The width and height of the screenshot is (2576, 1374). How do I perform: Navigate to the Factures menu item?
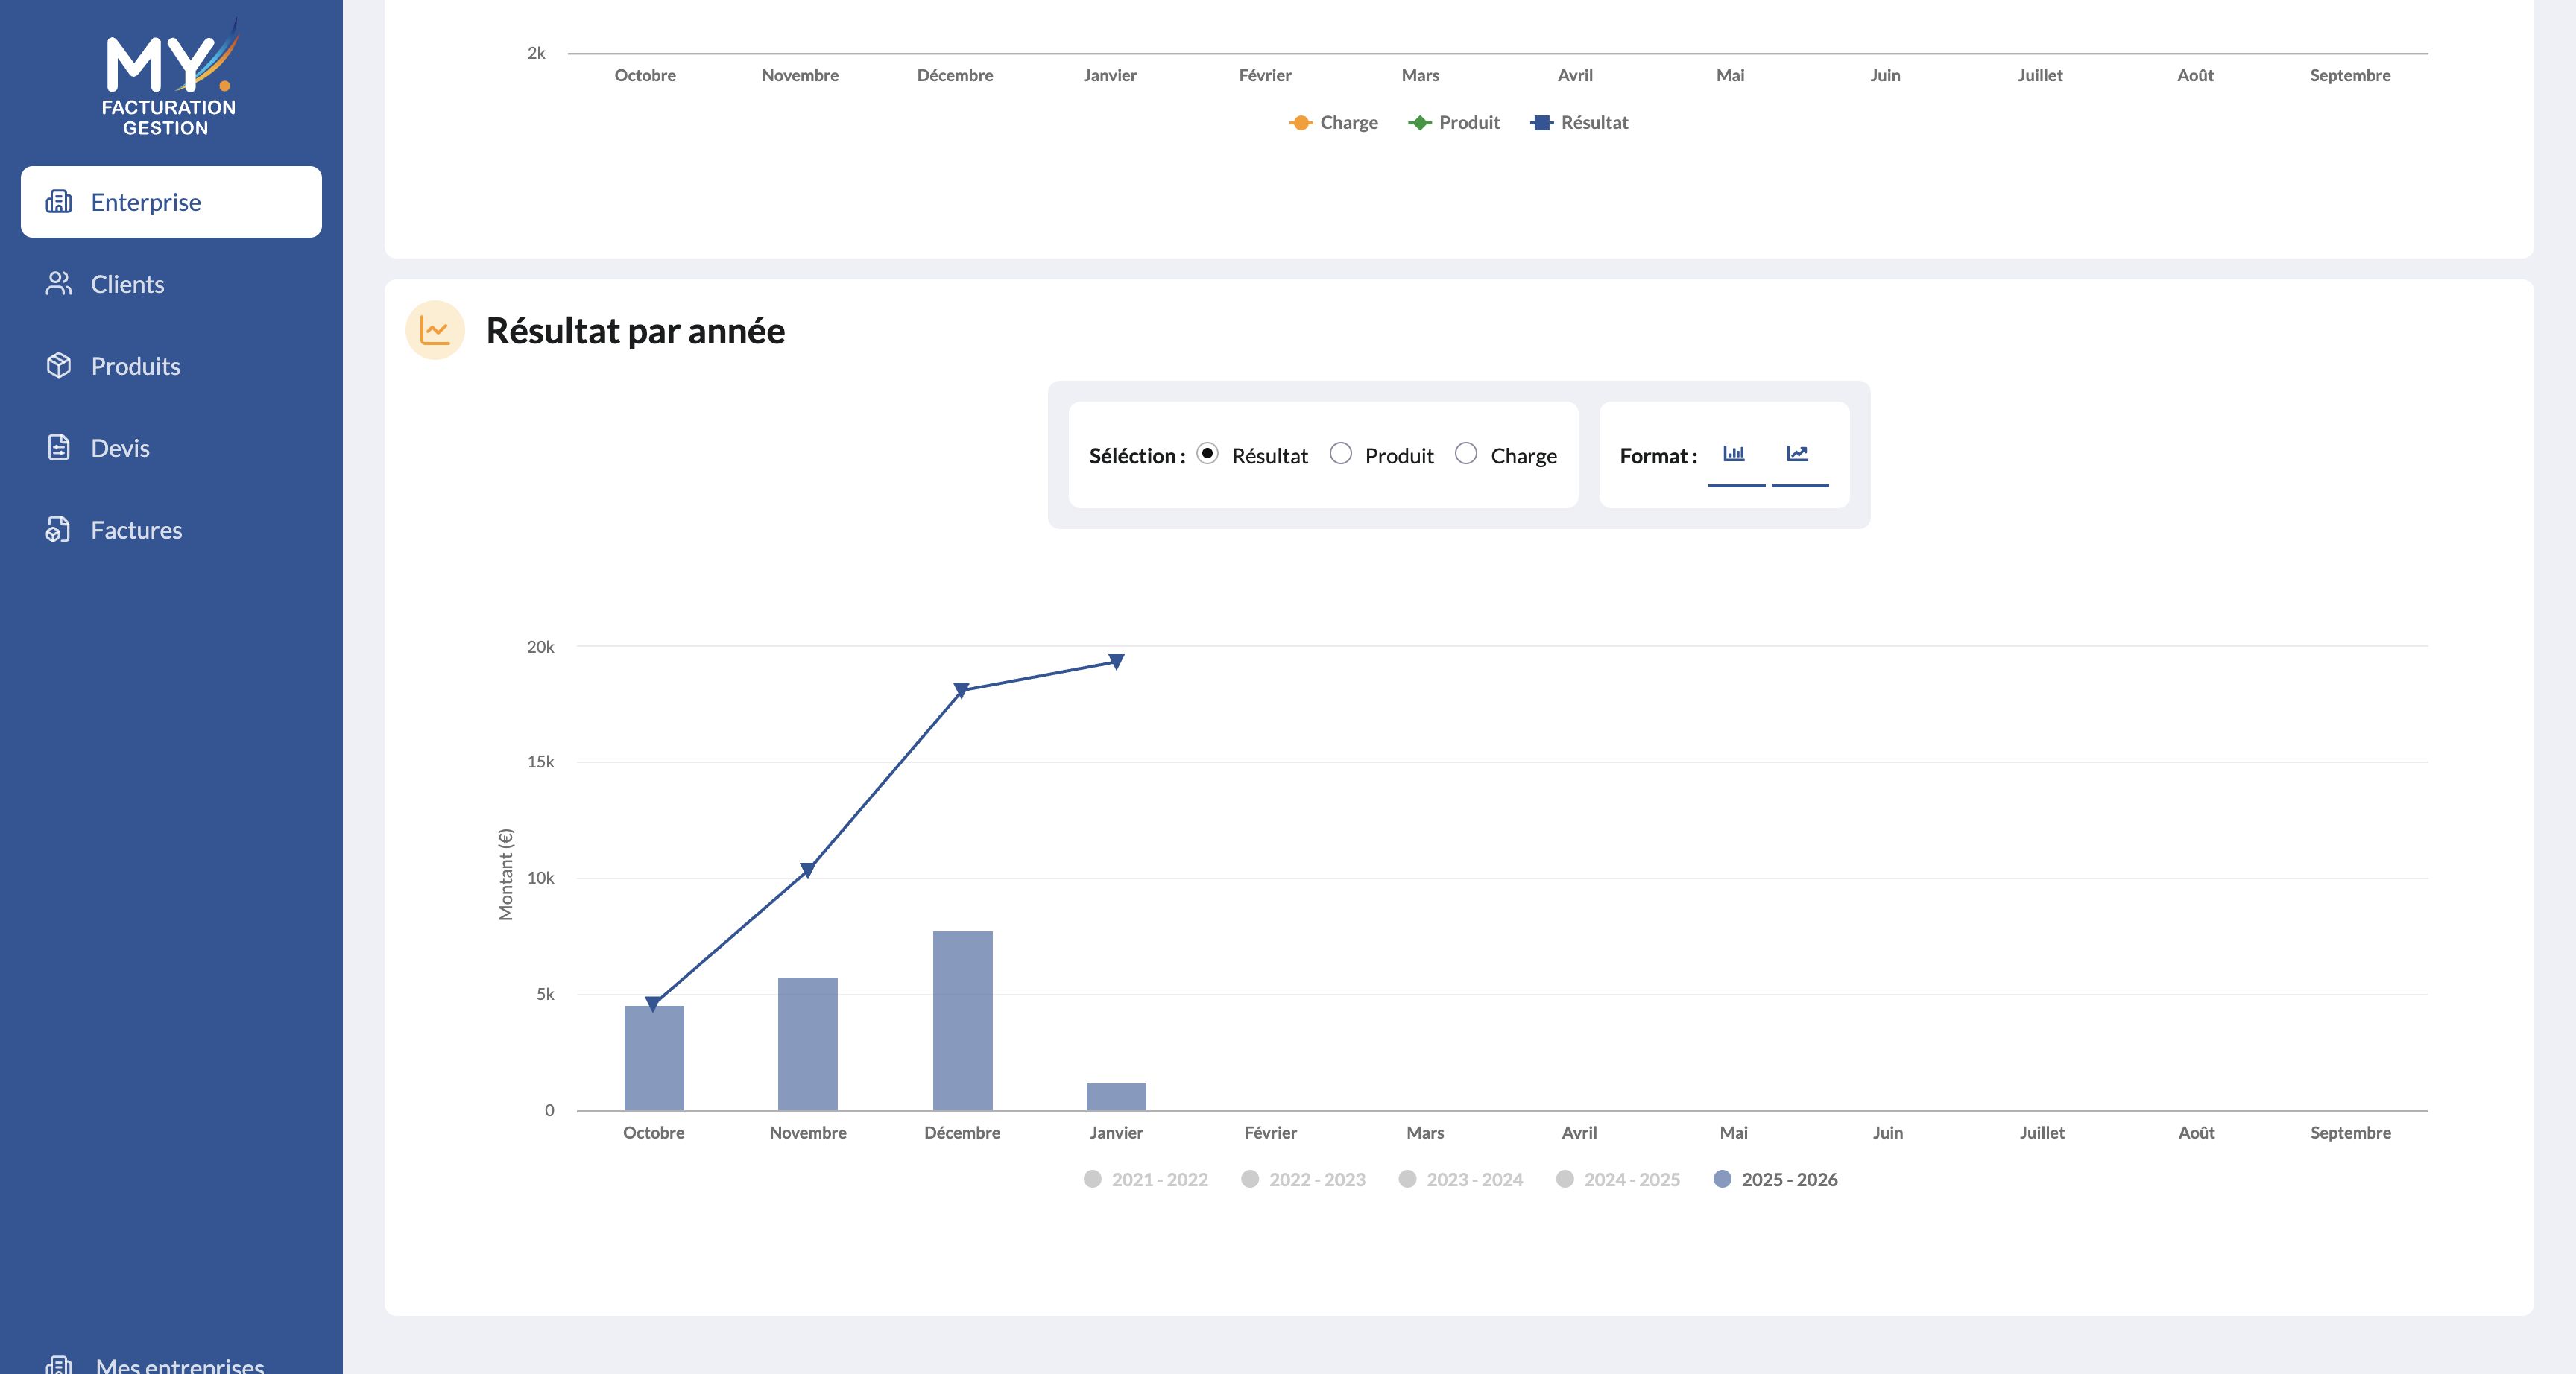[x=135, y=529]
